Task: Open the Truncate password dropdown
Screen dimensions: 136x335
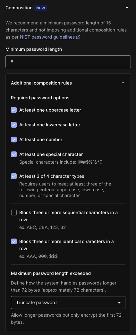Action: [68, 303]
